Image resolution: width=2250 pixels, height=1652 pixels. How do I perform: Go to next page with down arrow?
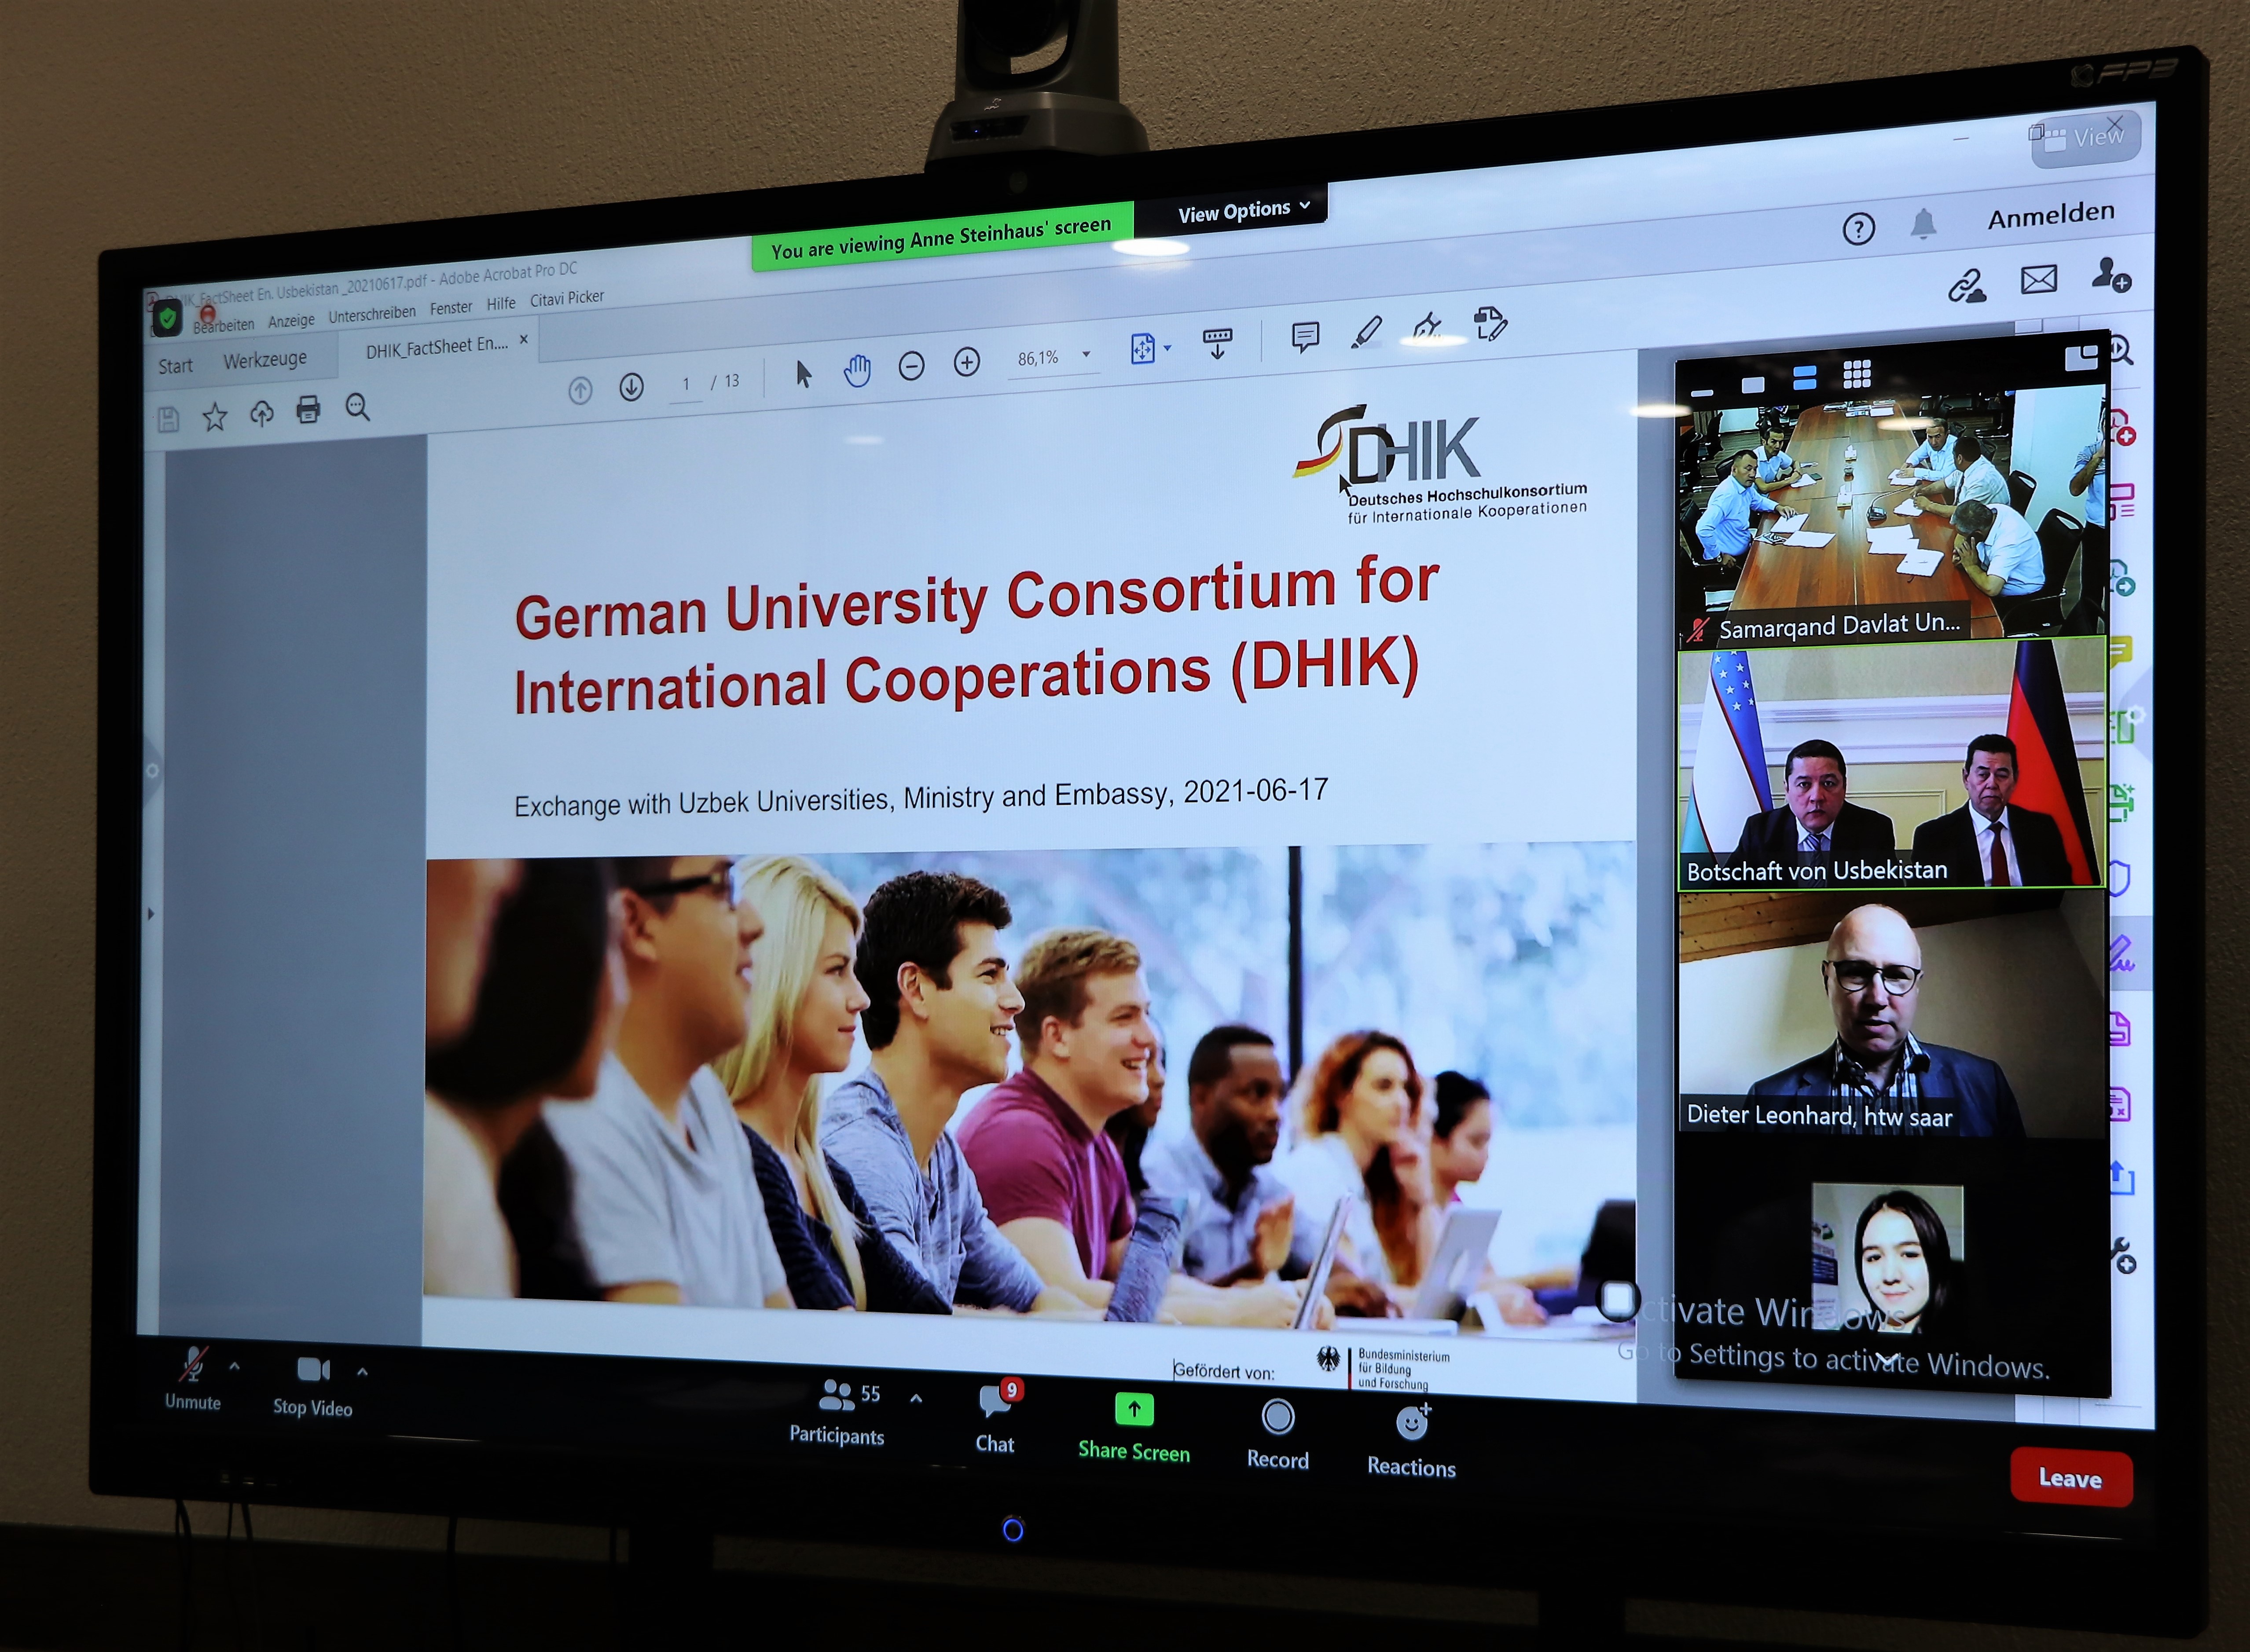631,387
